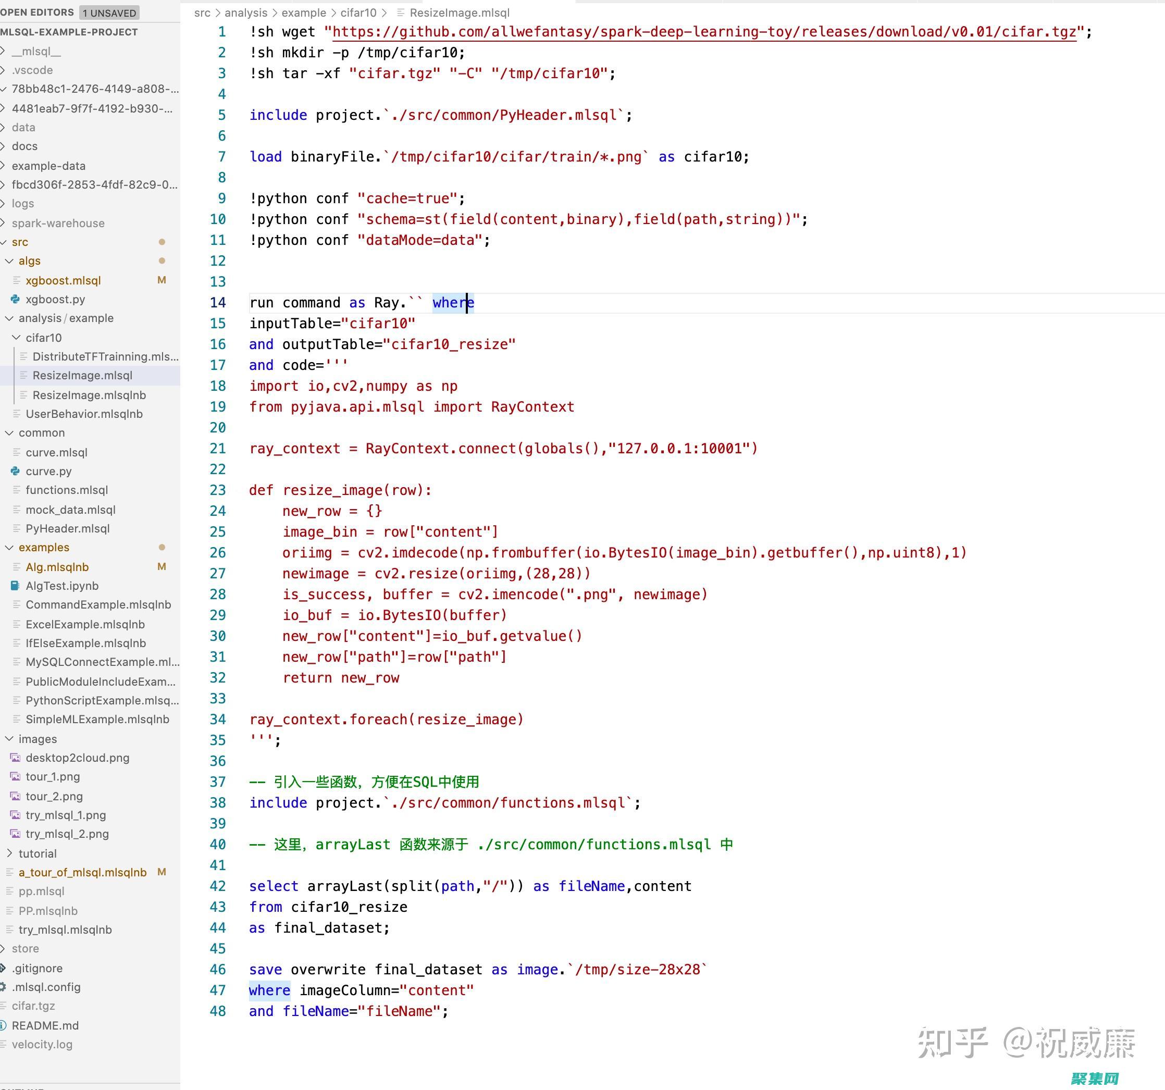Click the file icon beside ResizeImage.mlsql in breadcrumb
1165x1090 pixels.
(400, 13)
